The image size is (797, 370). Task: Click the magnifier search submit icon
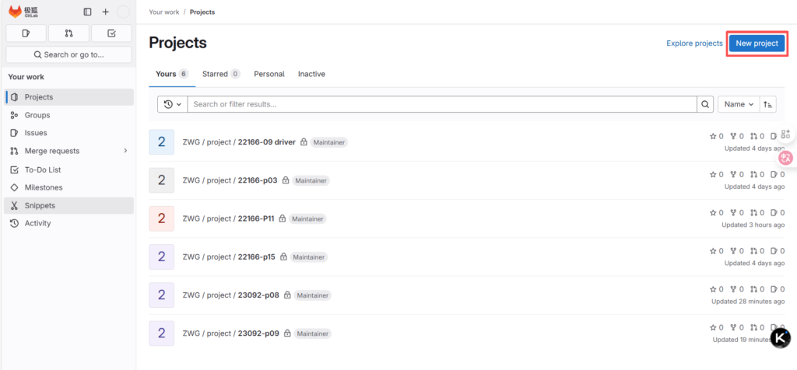705,104
